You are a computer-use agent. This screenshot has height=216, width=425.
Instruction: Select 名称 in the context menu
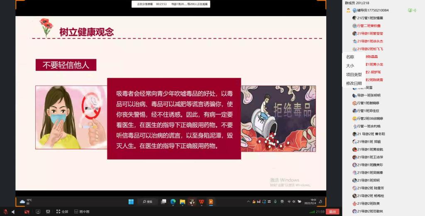[350, 57]
